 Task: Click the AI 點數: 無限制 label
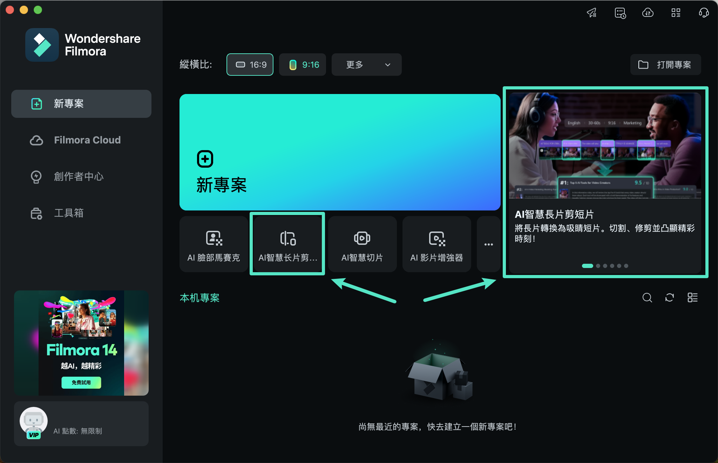tap(78, 431)
